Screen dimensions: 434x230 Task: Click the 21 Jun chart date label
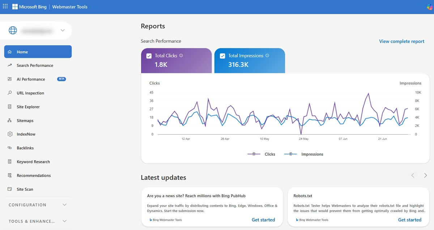382,139
